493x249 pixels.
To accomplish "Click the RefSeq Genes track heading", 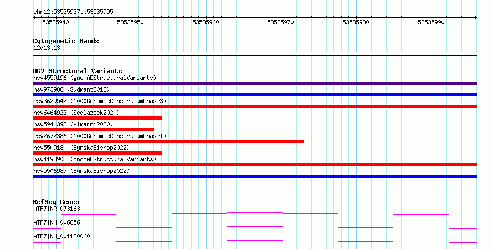I will point(56,202).
